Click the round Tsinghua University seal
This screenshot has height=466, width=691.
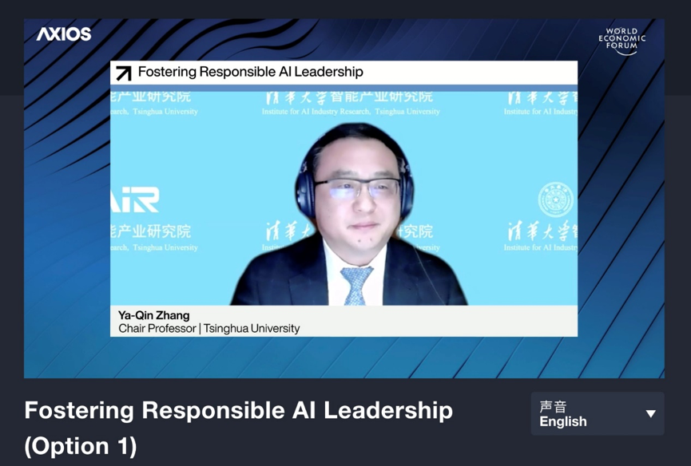pyautogui.click(x=556, y=200)
